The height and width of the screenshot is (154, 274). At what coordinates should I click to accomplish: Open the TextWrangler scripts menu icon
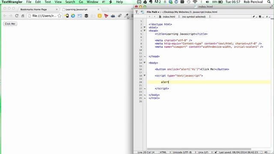110,2
